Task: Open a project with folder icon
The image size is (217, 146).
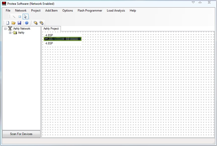Action: point(13,23)
